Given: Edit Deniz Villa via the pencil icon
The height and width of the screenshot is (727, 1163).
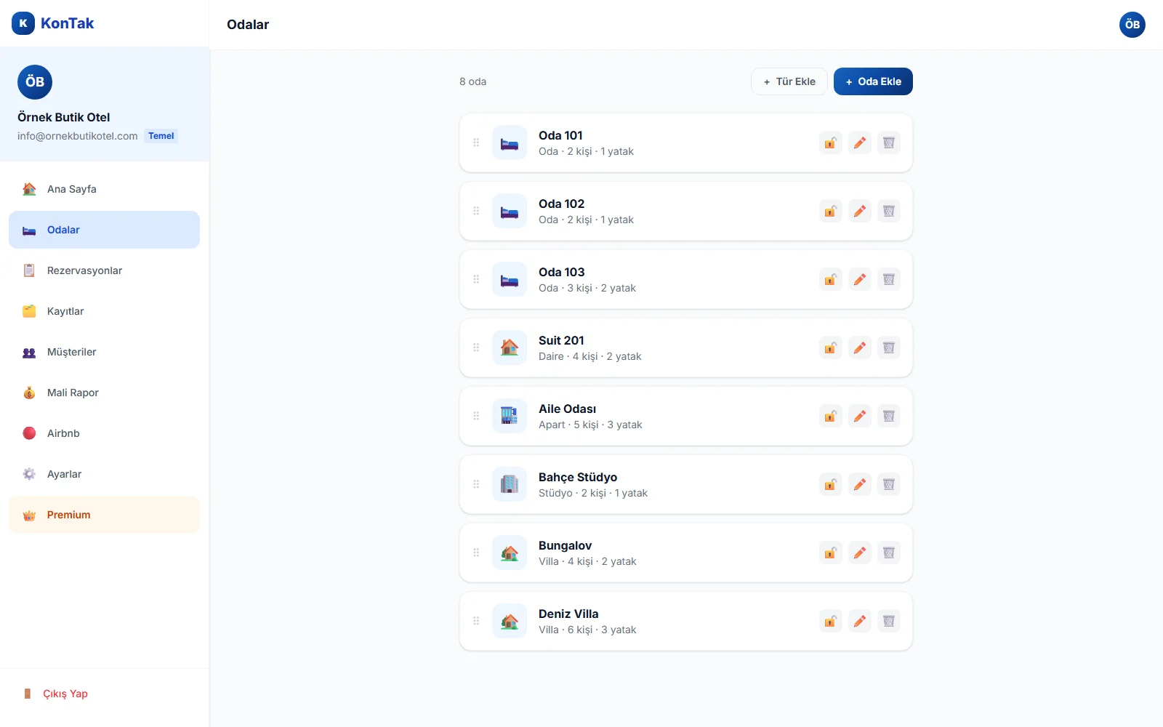Looking at the screenshot, I should 860,621.
